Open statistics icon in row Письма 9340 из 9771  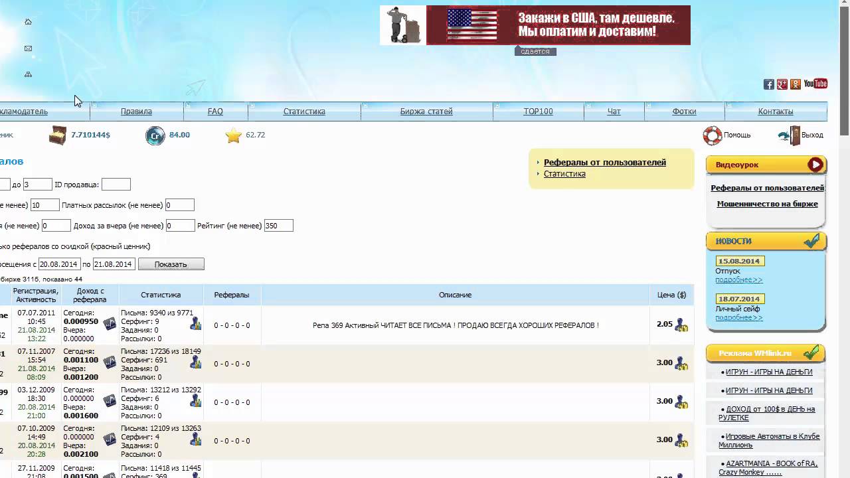(x=195, y=323)
